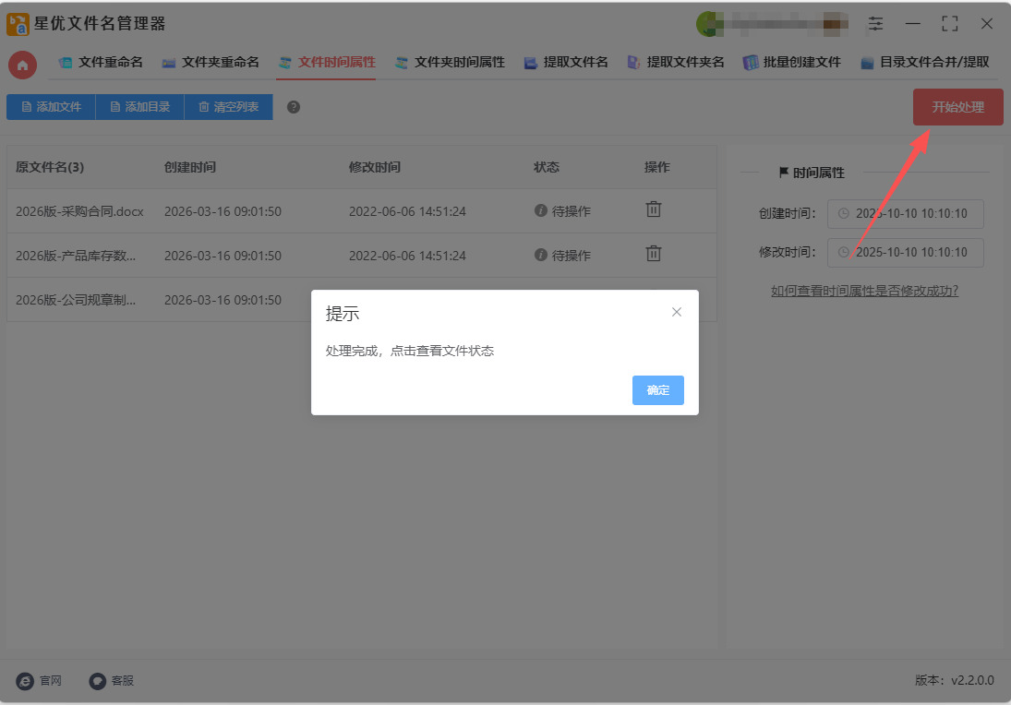Image resolution: width=1011 pixels, height=705 pixels.
Task: Click 清空列表 to clear the list
Action: pyautogui.click(x=228, y=107)
